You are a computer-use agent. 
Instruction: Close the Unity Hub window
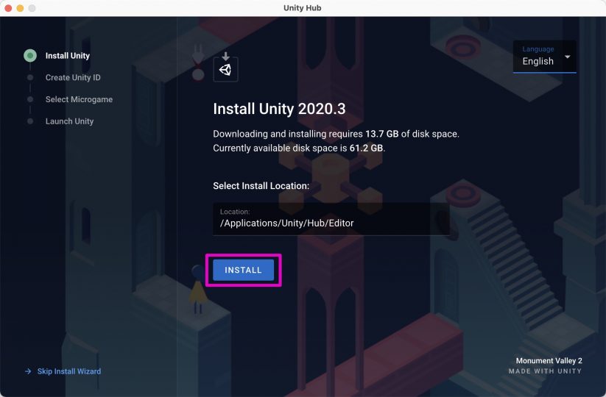[8, 8]
